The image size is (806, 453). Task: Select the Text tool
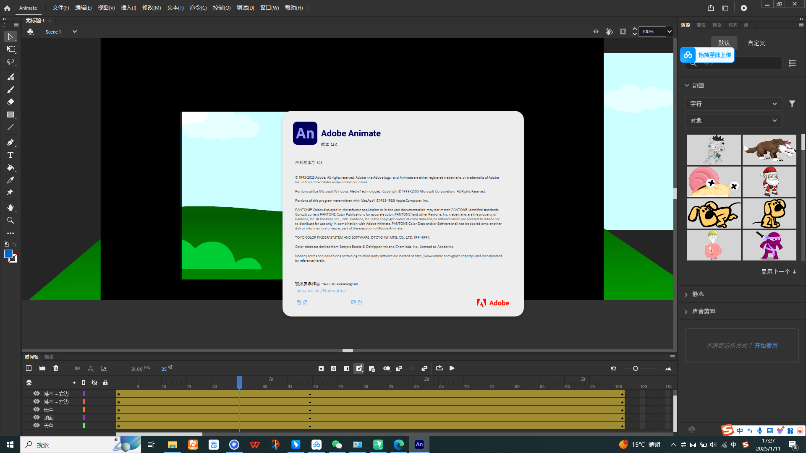click(10, 155)
